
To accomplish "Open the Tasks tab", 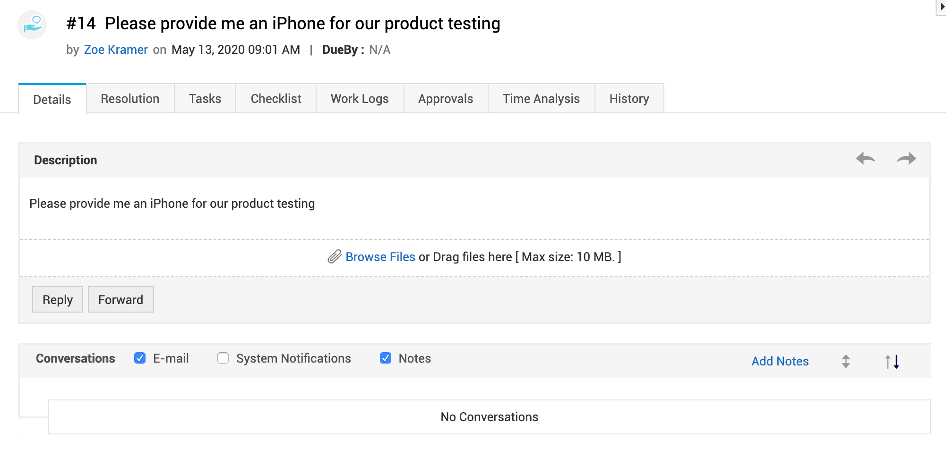I will [205, 99].
